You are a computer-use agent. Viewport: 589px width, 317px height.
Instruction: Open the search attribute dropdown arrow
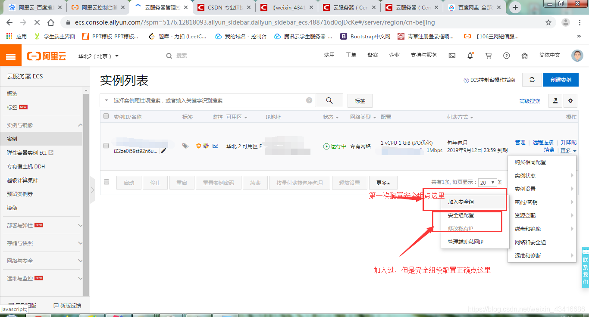(x=107, y=100)
